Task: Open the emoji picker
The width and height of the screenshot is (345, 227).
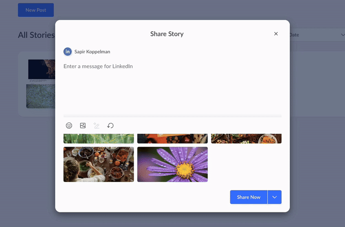Action: click(x=69, y=126)
